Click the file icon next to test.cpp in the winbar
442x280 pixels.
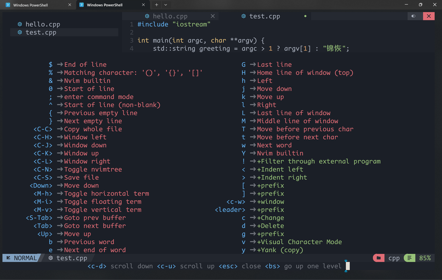(51, 258)
